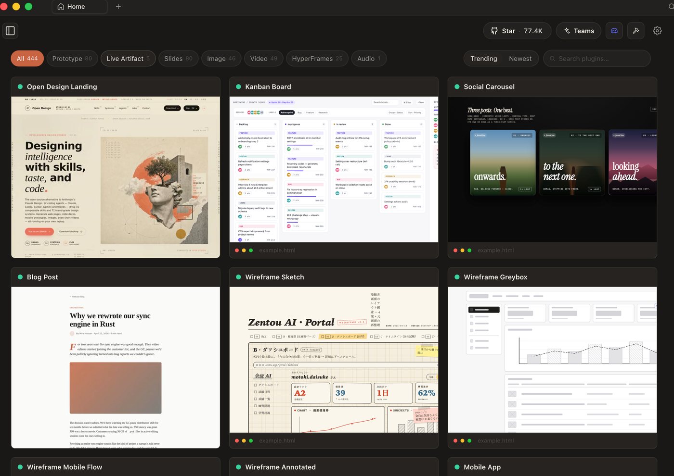674x476 pixels.
Task: Click the pin/tools icon button
Action: coord(635,31)
